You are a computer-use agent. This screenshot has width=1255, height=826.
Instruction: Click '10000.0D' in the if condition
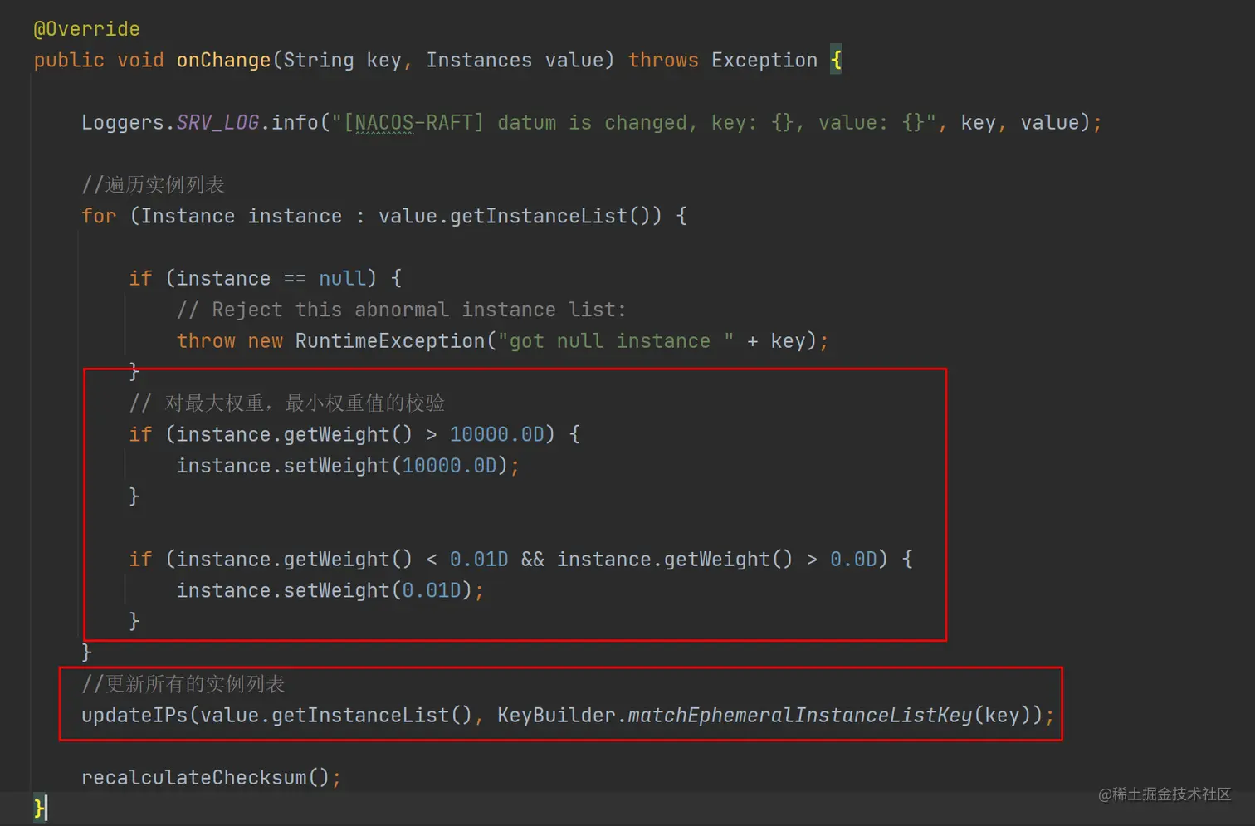496,434
